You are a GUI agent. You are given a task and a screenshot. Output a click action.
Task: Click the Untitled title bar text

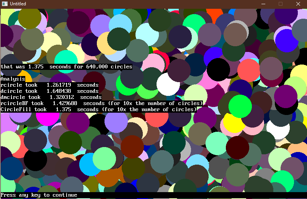(18, 4)
